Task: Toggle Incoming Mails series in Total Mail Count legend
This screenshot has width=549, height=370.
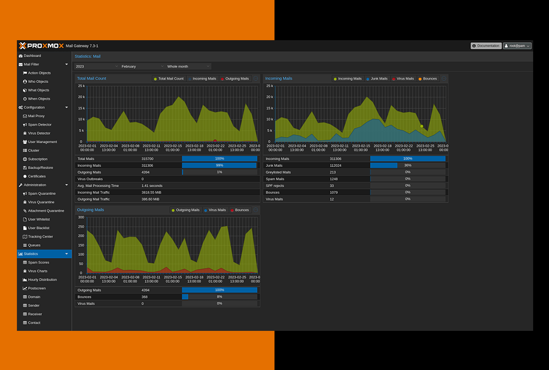Action: pyautogui.click(x=201, y=79)
